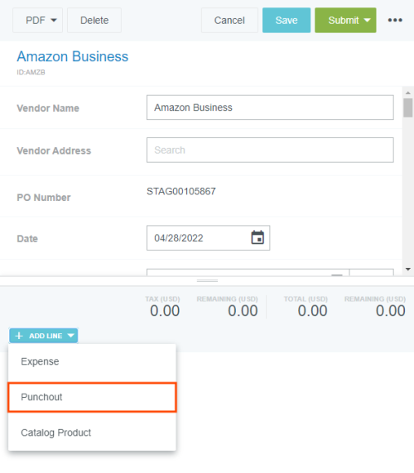Cancel the purchase order edit
The width and height of the screenshot is (414, 473).
[229, 20]
